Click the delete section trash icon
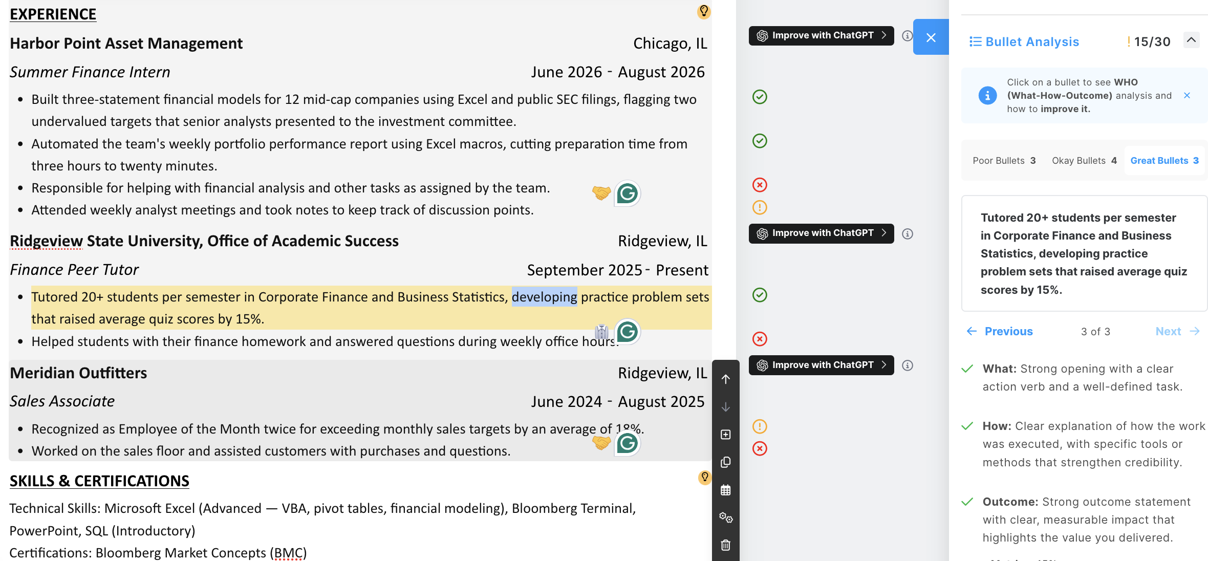Screen dimensions: 1208x561 click(725, 545)
